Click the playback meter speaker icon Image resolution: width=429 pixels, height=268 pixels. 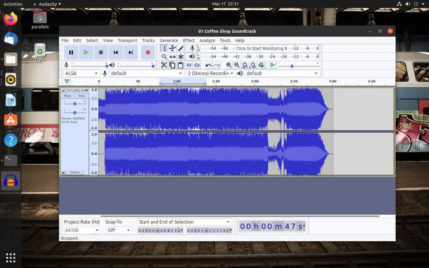pyautogui.click(x=192, y=57)
